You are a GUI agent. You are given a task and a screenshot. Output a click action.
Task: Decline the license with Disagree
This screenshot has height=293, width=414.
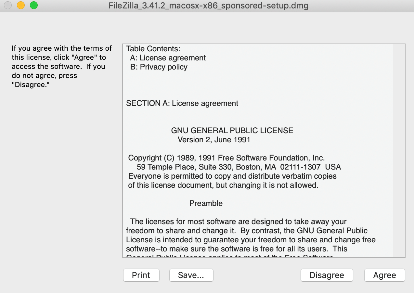coord(327,275)
